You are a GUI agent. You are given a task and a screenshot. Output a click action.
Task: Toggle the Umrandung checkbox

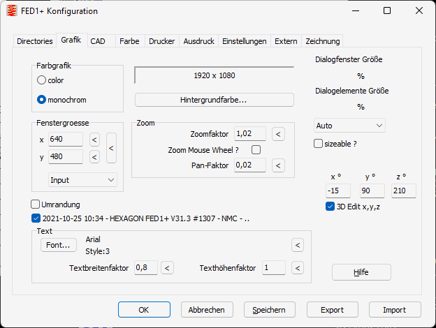click(x=36, y=204)
